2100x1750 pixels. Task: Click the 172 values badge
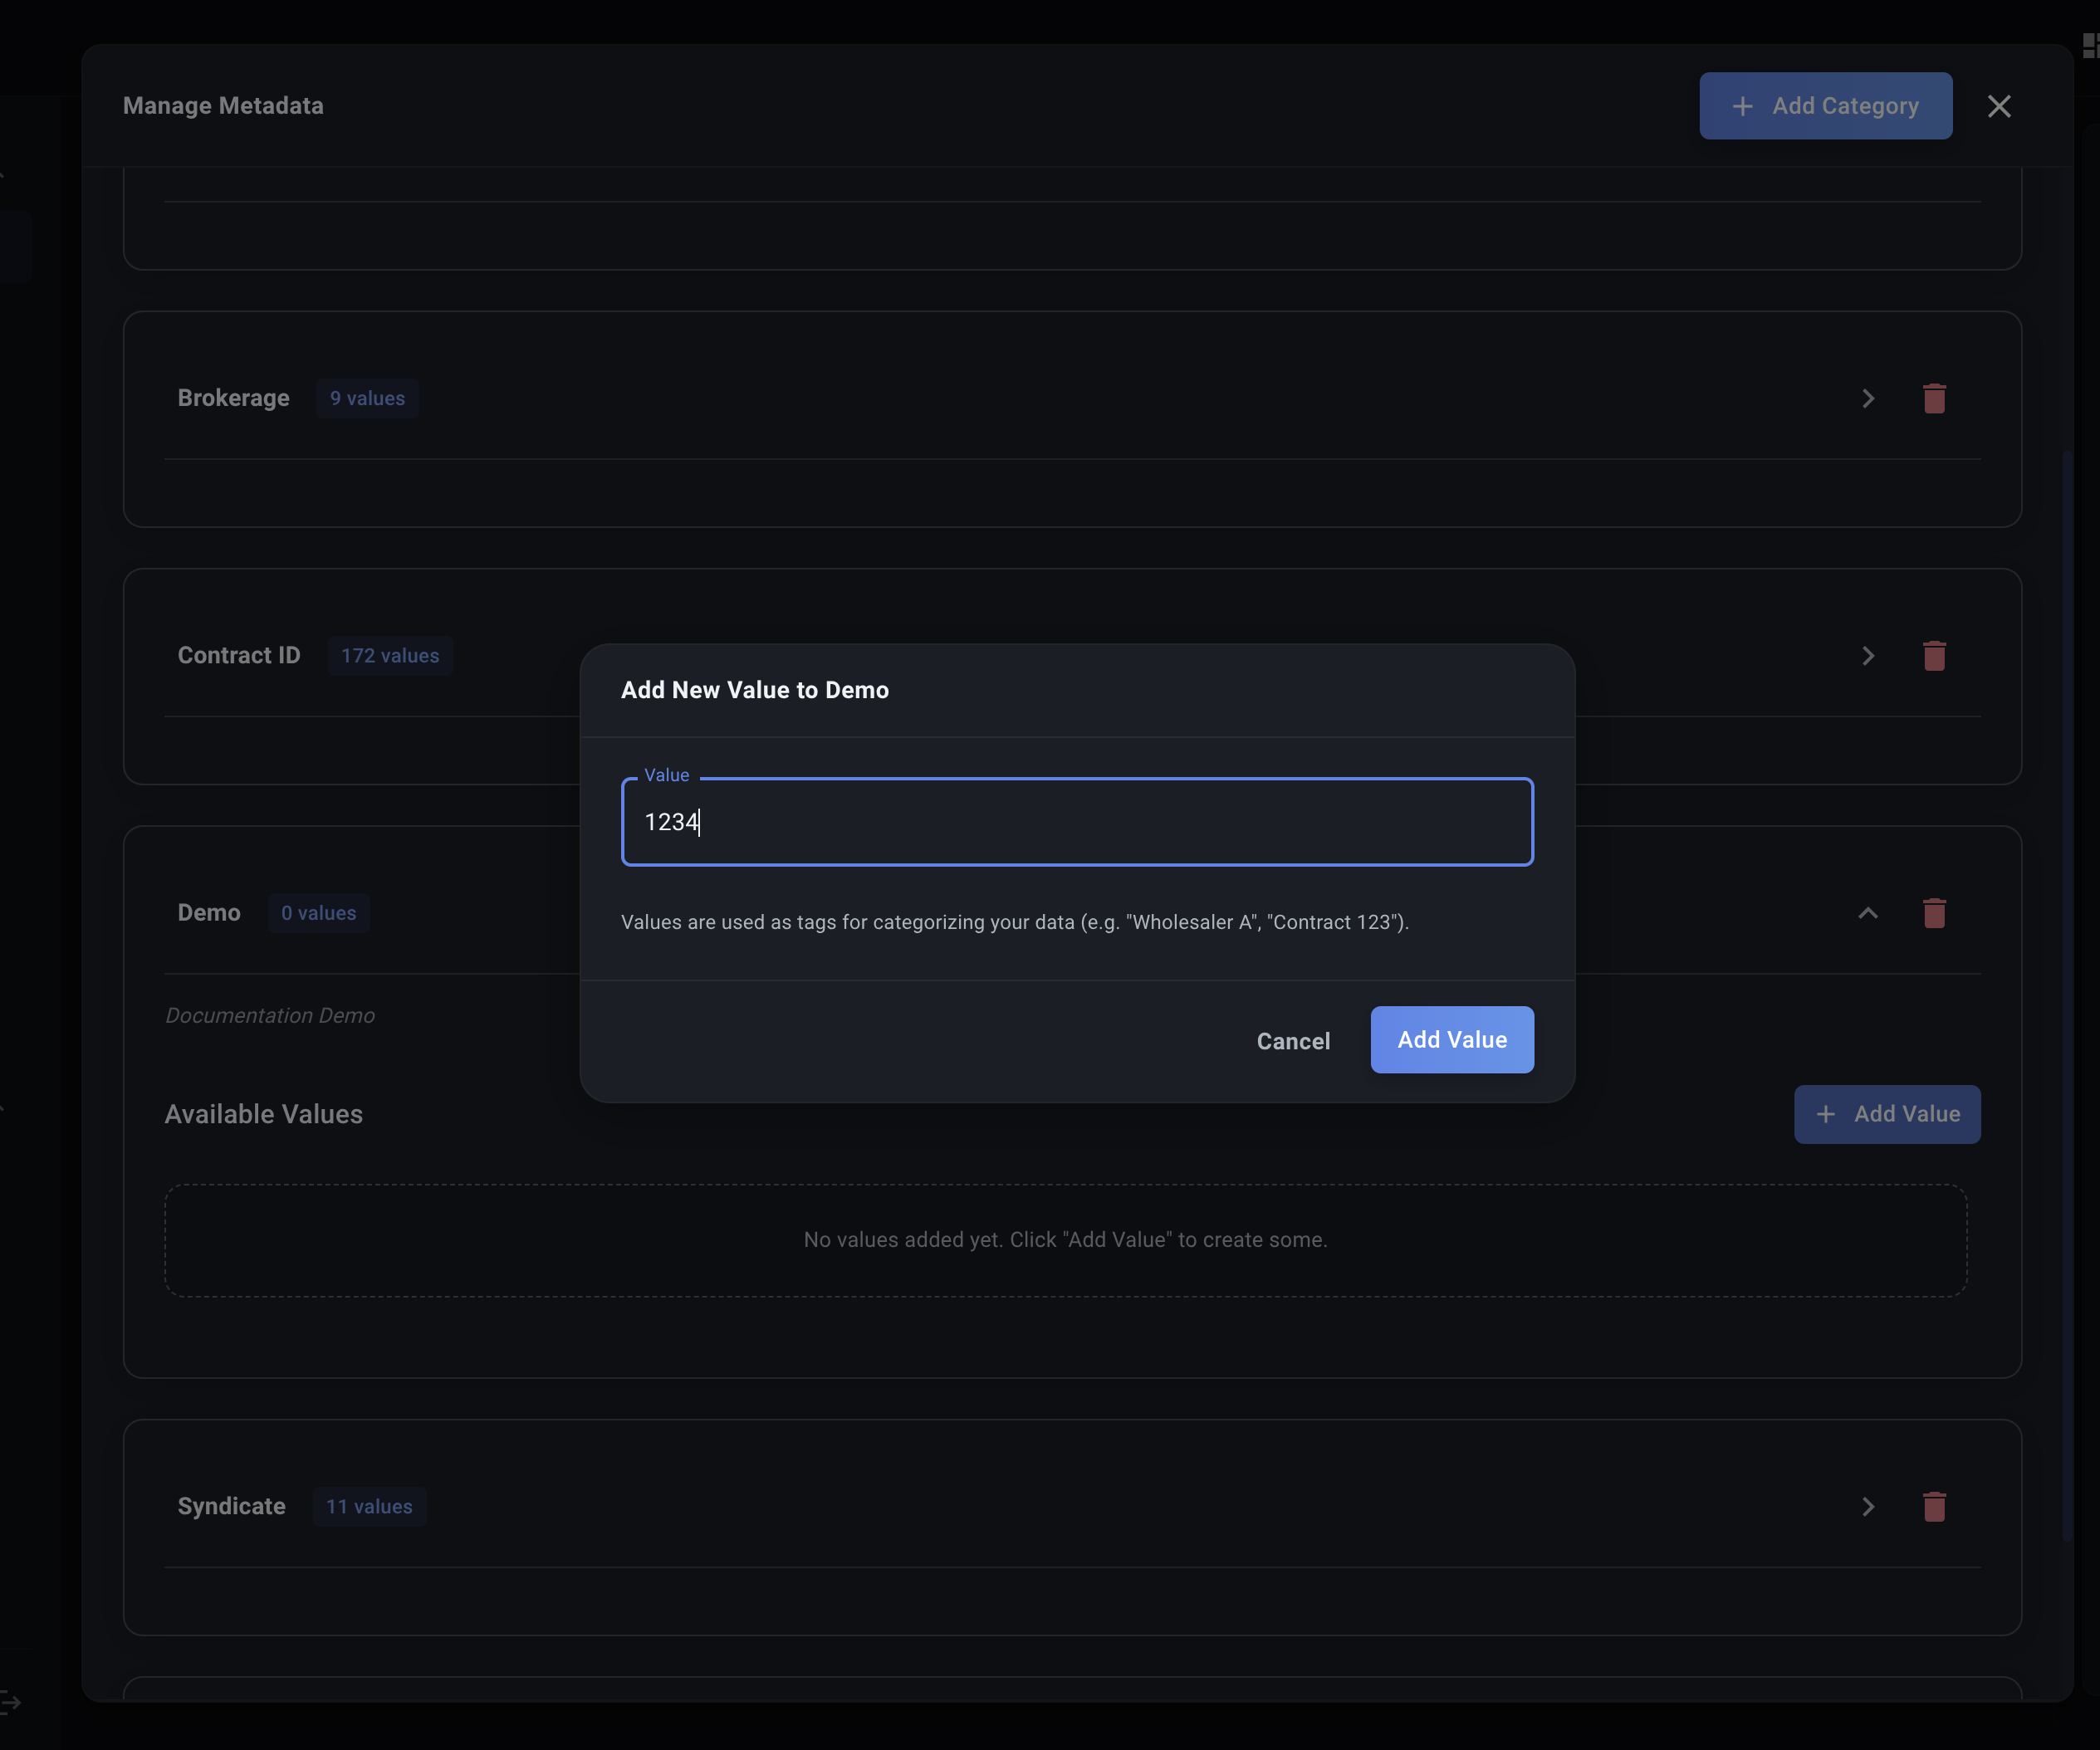(390, 656)
